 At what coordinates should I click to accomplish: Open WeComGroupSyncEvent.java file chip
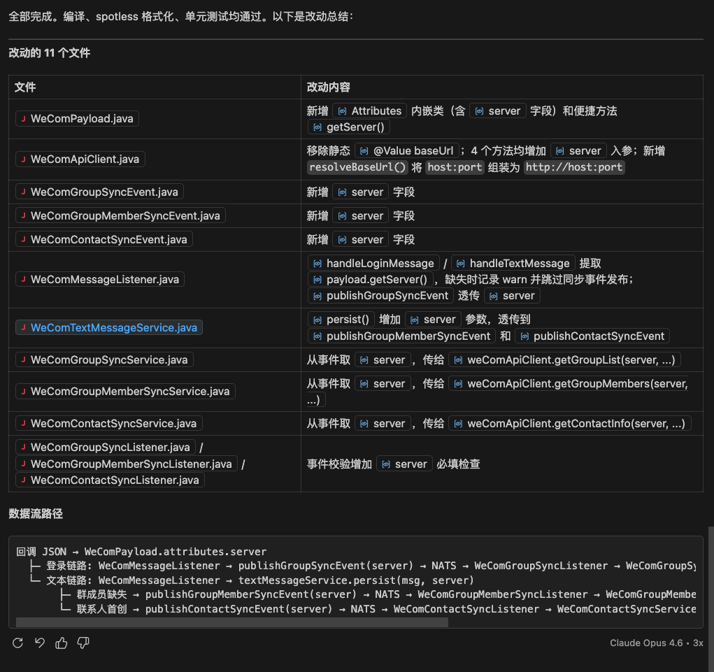tap(99, 192)
